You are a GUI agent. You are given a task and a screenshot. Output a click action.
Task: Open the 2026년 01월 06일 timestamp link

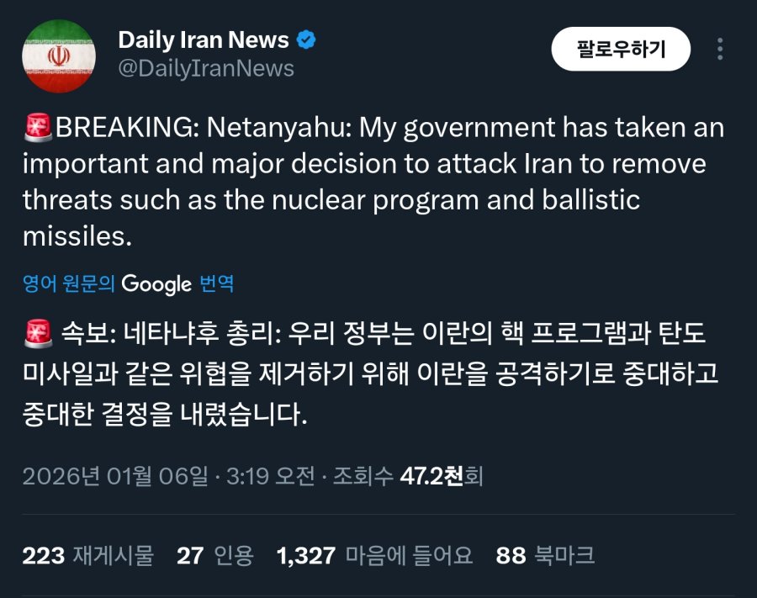(115, 477)
